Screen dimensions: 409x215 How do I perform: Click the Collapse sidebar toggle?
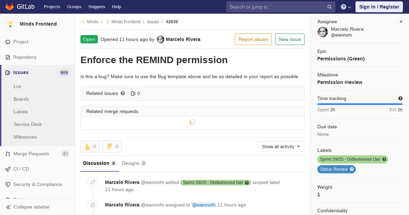click(28, 207)
